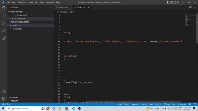
Task: Click the Ln 10, Col 123 cursor position
Action: point(123,104)
